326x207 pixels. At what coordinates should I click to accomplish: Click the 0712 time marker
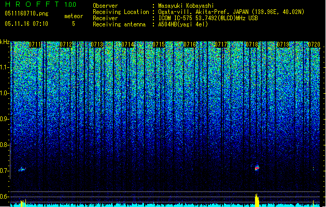66,45
